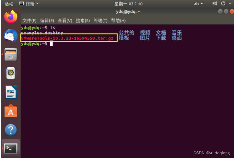234x158 pixels.
Task: Expand the 终端 application menu in top bar
Action: [x=29, y=3]
